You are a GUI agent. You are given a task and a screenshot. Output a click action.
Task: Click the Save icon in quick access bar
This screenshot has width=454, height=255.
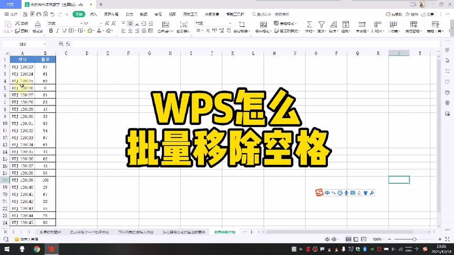click(x=25, y=14)
